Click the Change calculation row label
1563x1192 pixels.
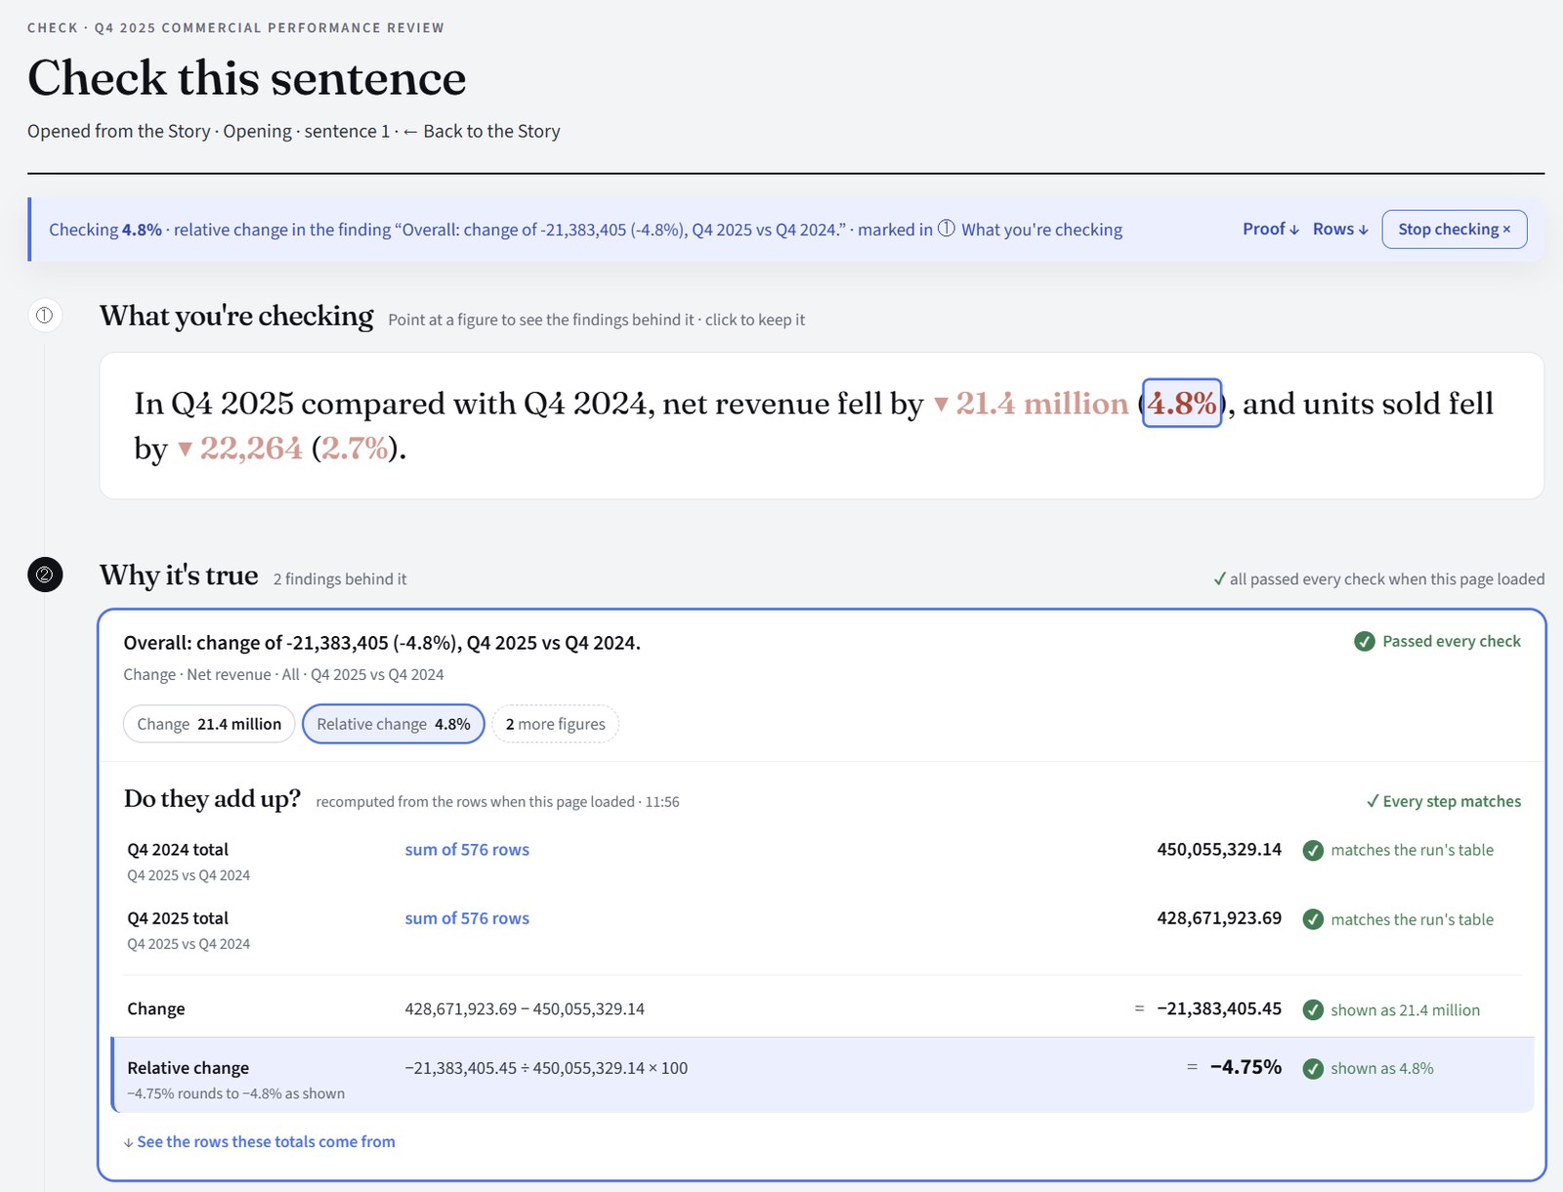pyautogui.click(x=156, y=1009)
